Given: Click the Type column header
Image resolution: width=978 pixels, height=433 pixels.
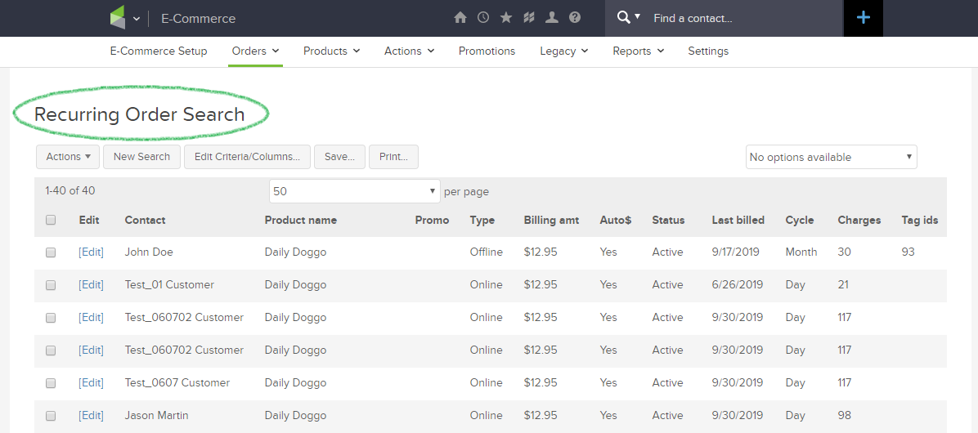Looking at the screenshot, I should pos(482,220).
